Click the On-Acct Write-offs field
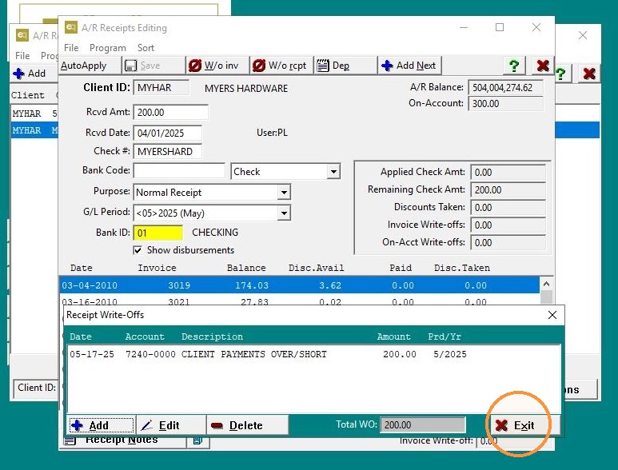Screen dimensions: 618x470 (x=508, y=243)
